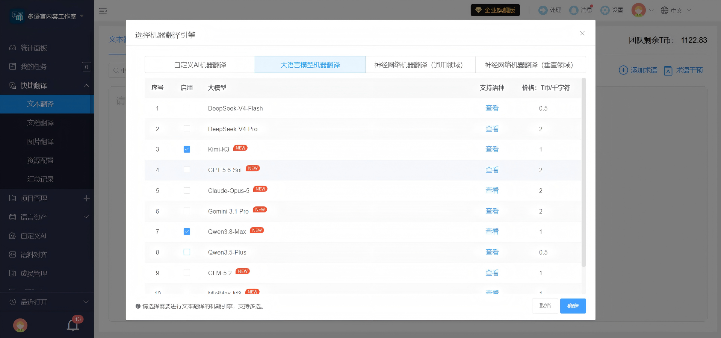Close the 选择机器翻译引擎 dialog
This screenshot has height=338, width=721.
(x=582, y=33)
